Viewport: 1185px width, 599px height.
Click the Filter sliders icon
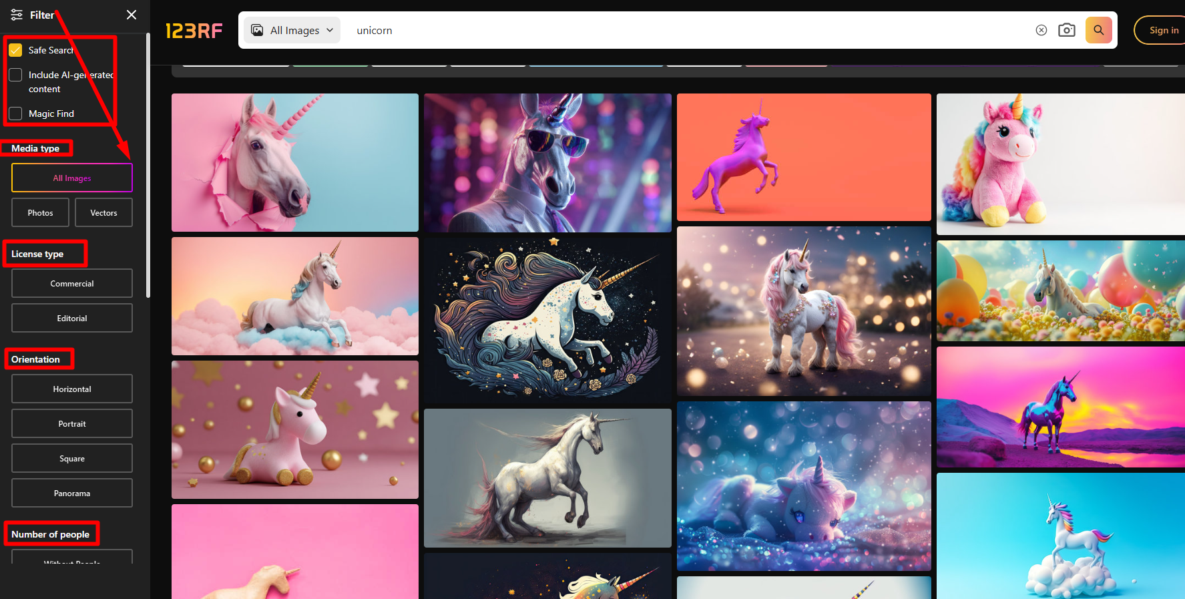point(17,15)
